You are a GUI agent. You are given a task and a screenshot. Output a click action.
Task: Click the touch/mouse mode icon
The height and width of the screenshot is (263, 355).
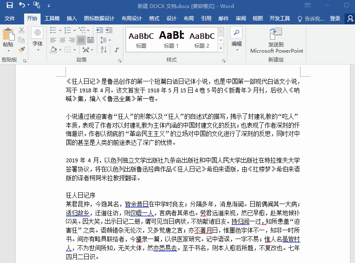[37, 5]
